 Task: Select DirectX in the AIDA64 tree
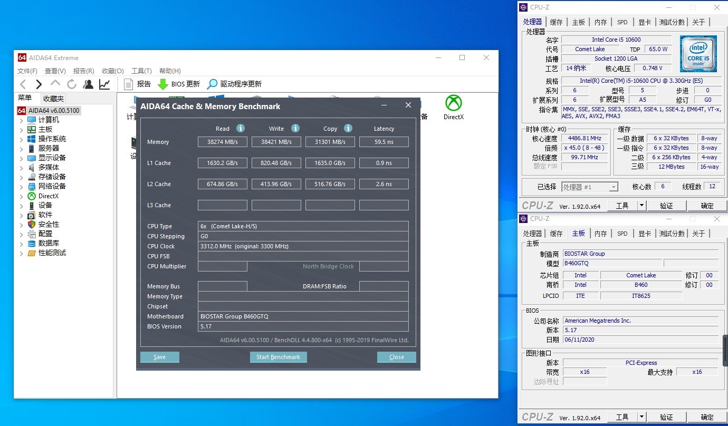[x=48, y=196]
